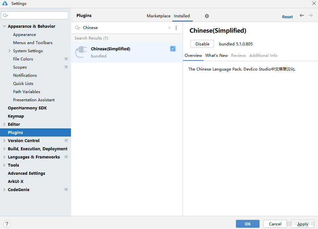Open the plugin manage options gear icon
The width and height of the screenshot is (318, 229).
[207, 16]
